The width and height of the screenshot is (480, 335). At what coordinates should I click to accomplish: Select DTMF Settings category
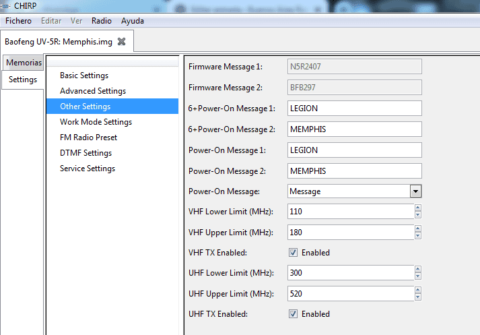coord(85,153)
